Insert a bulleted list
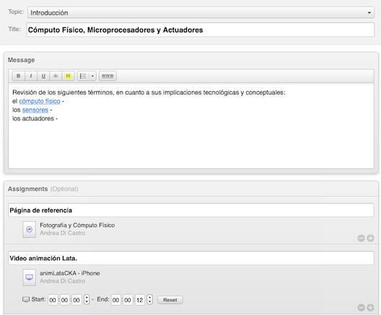The height and width of the screenshot is (315, 381). (x=83, y=76)
